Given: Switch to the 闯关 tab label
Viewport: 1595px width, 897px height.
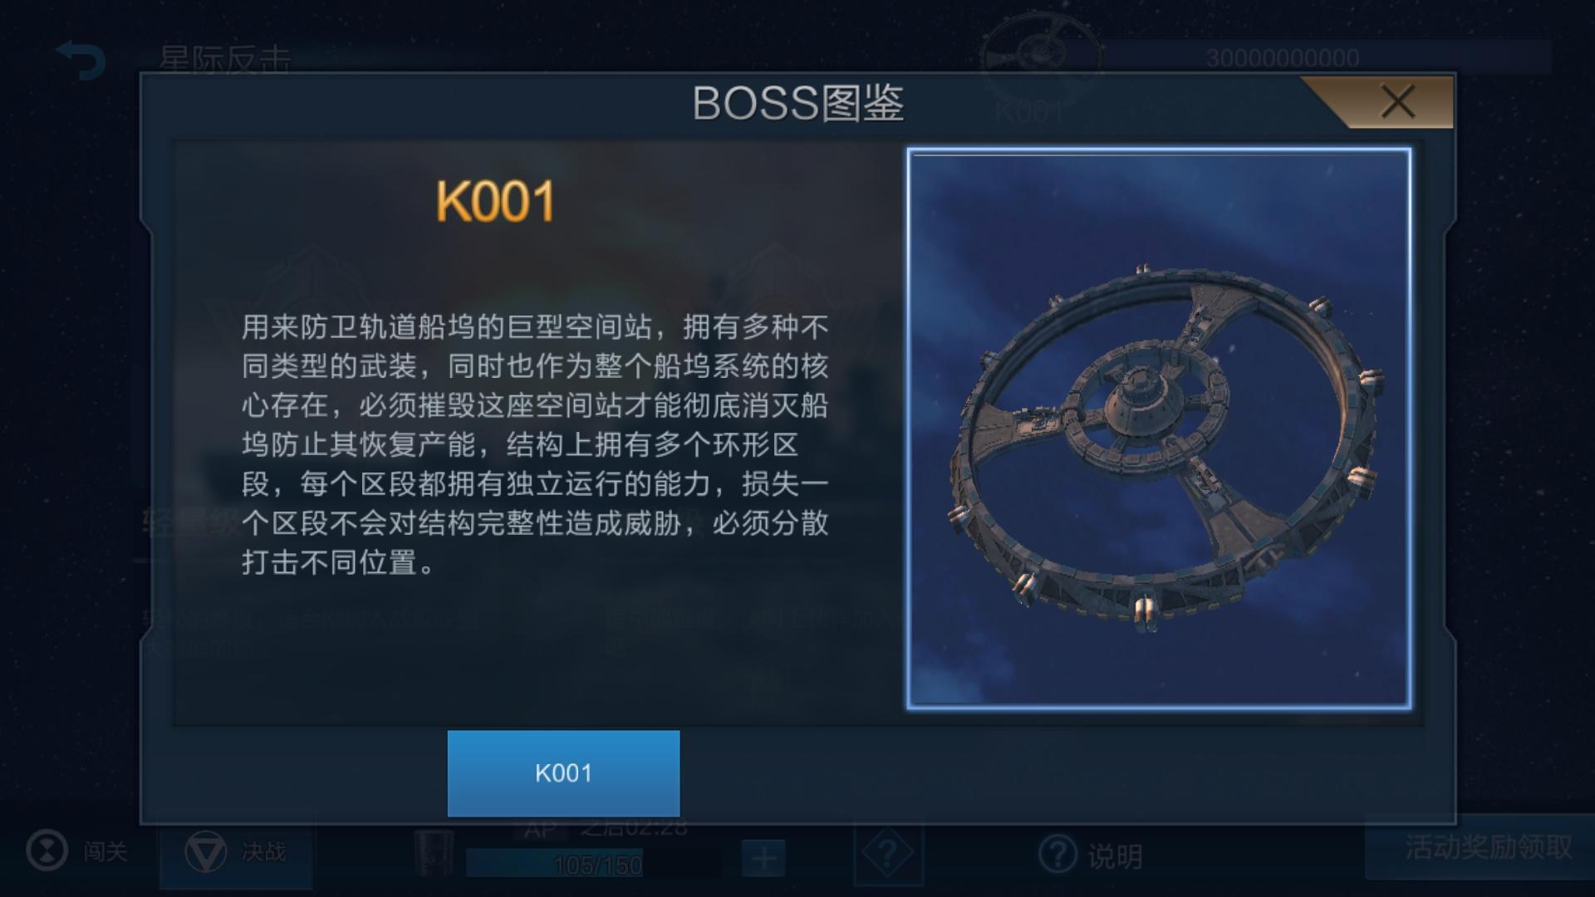Looking at the screenshot, I should click(x=106, y=852).
